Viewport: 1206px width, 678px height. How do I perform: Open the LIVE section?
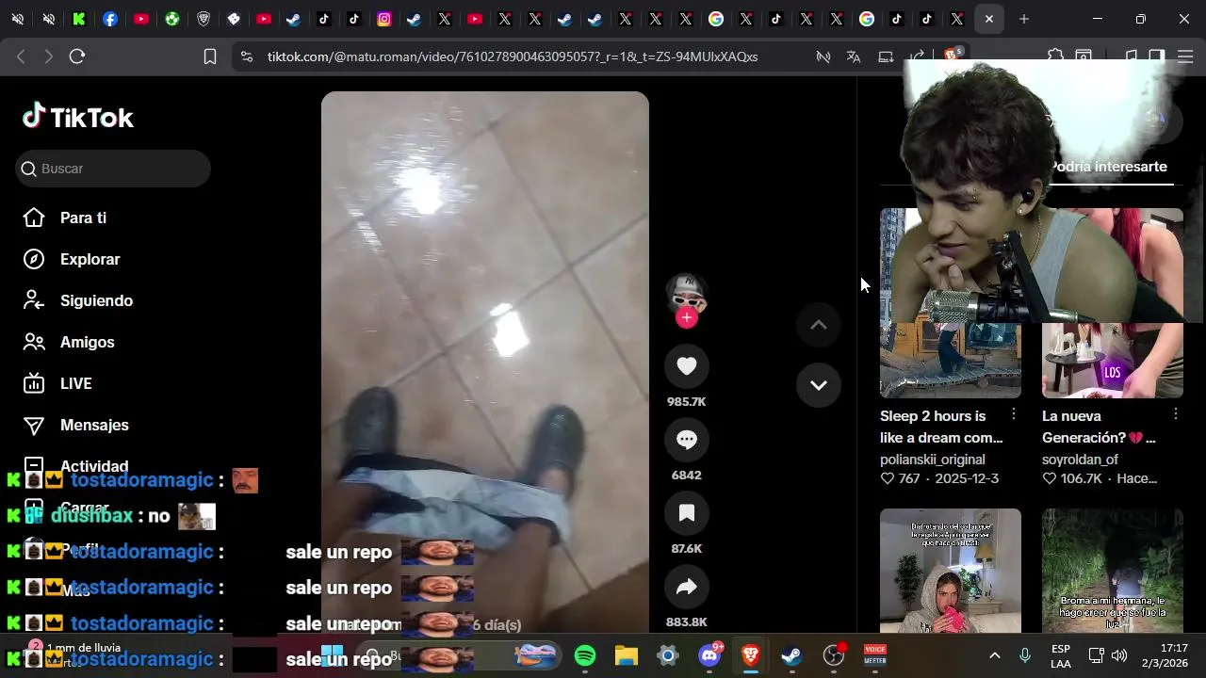pyautogui.click(x=75, y=383)
